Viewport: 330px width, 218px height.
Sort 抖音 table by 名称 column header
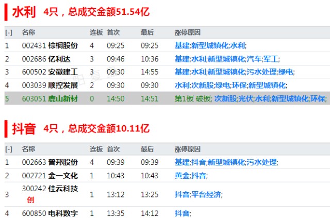(x=28, y=149)
